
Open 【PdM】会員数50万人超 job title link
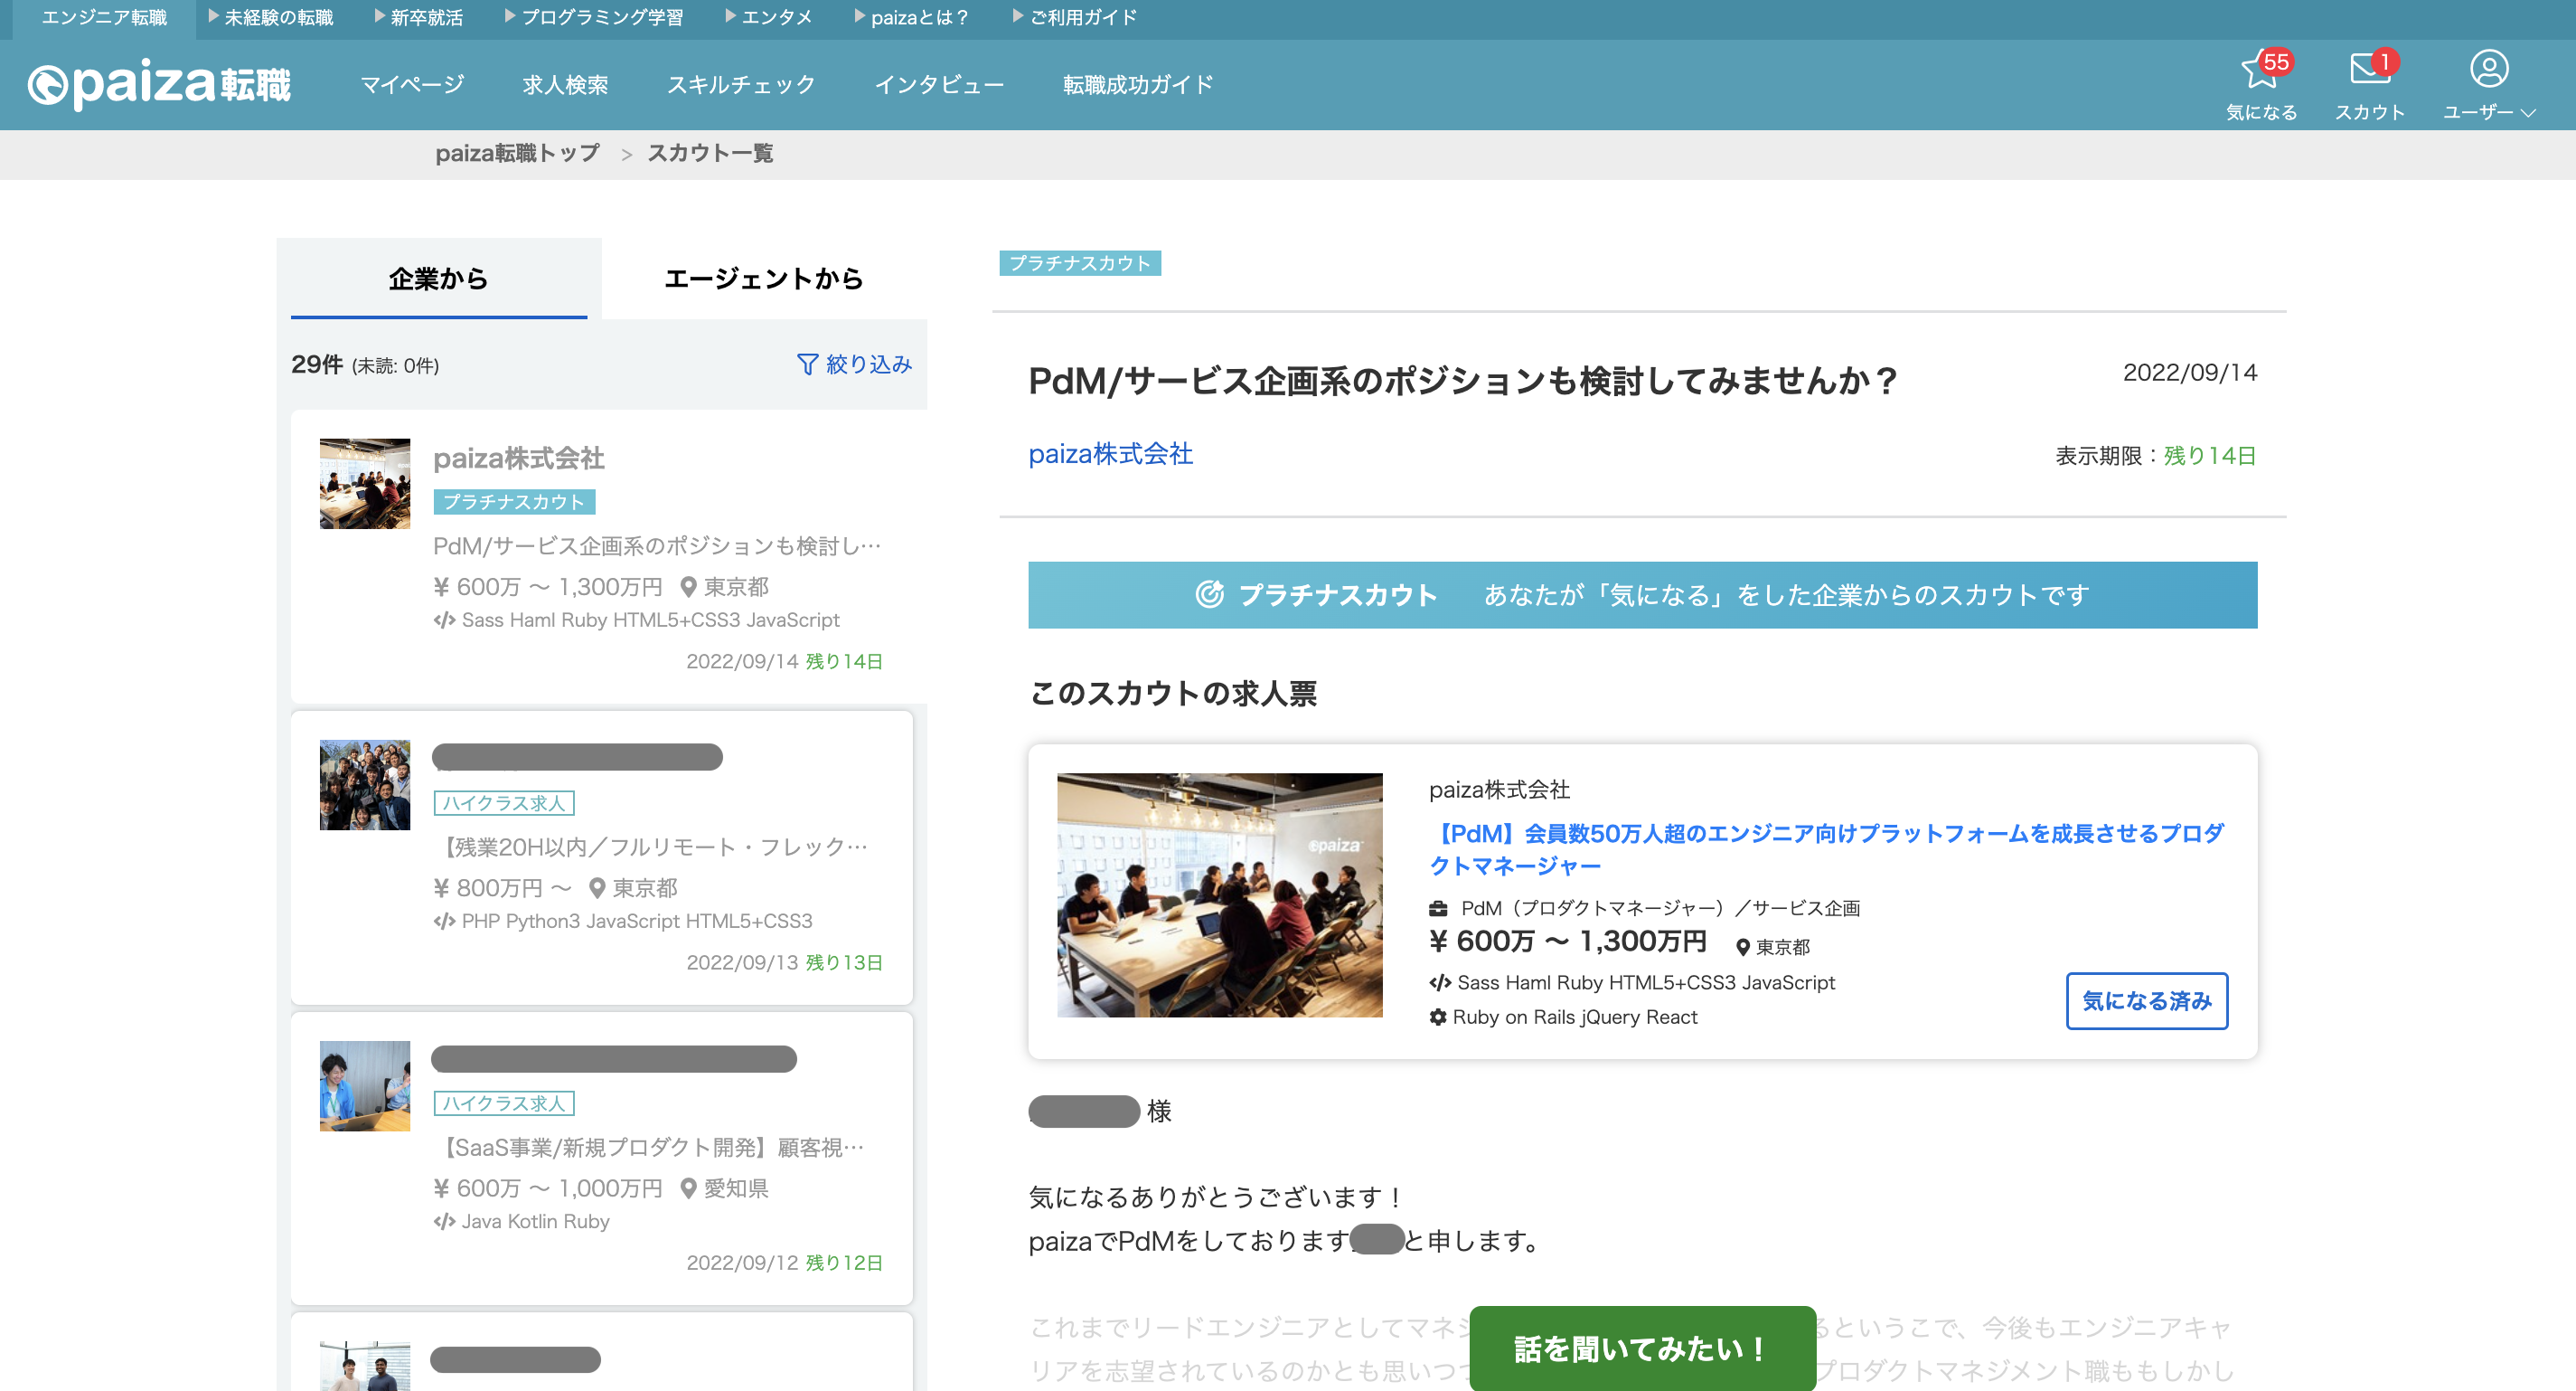[x=1827, y=848]
